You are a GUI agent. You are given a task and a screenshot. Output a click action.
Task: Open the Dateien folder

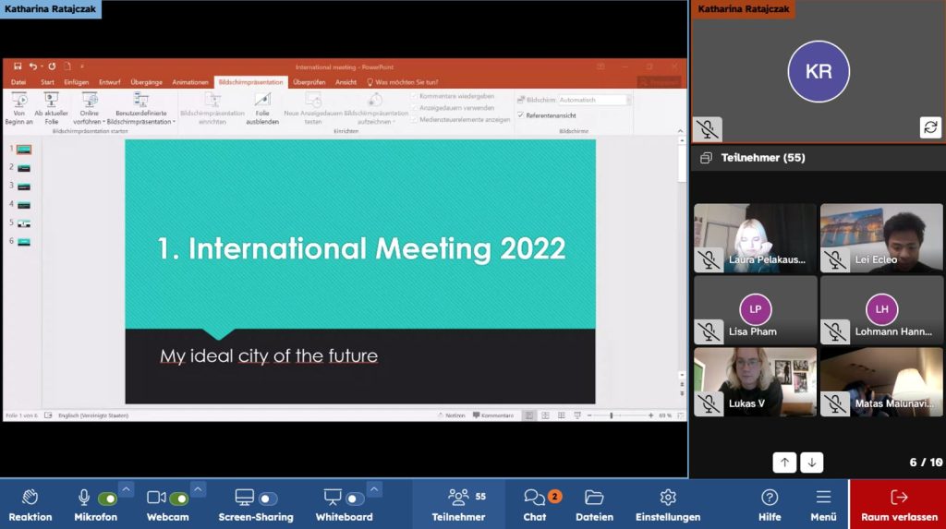pyautogui.click(x=594, y=504)
